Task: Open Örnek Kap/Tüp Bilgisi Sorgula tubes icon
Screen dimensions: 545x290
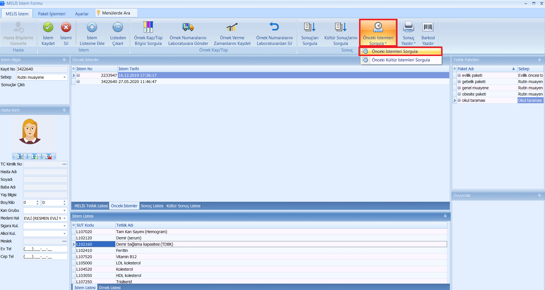Action: [x=148, y=27]
